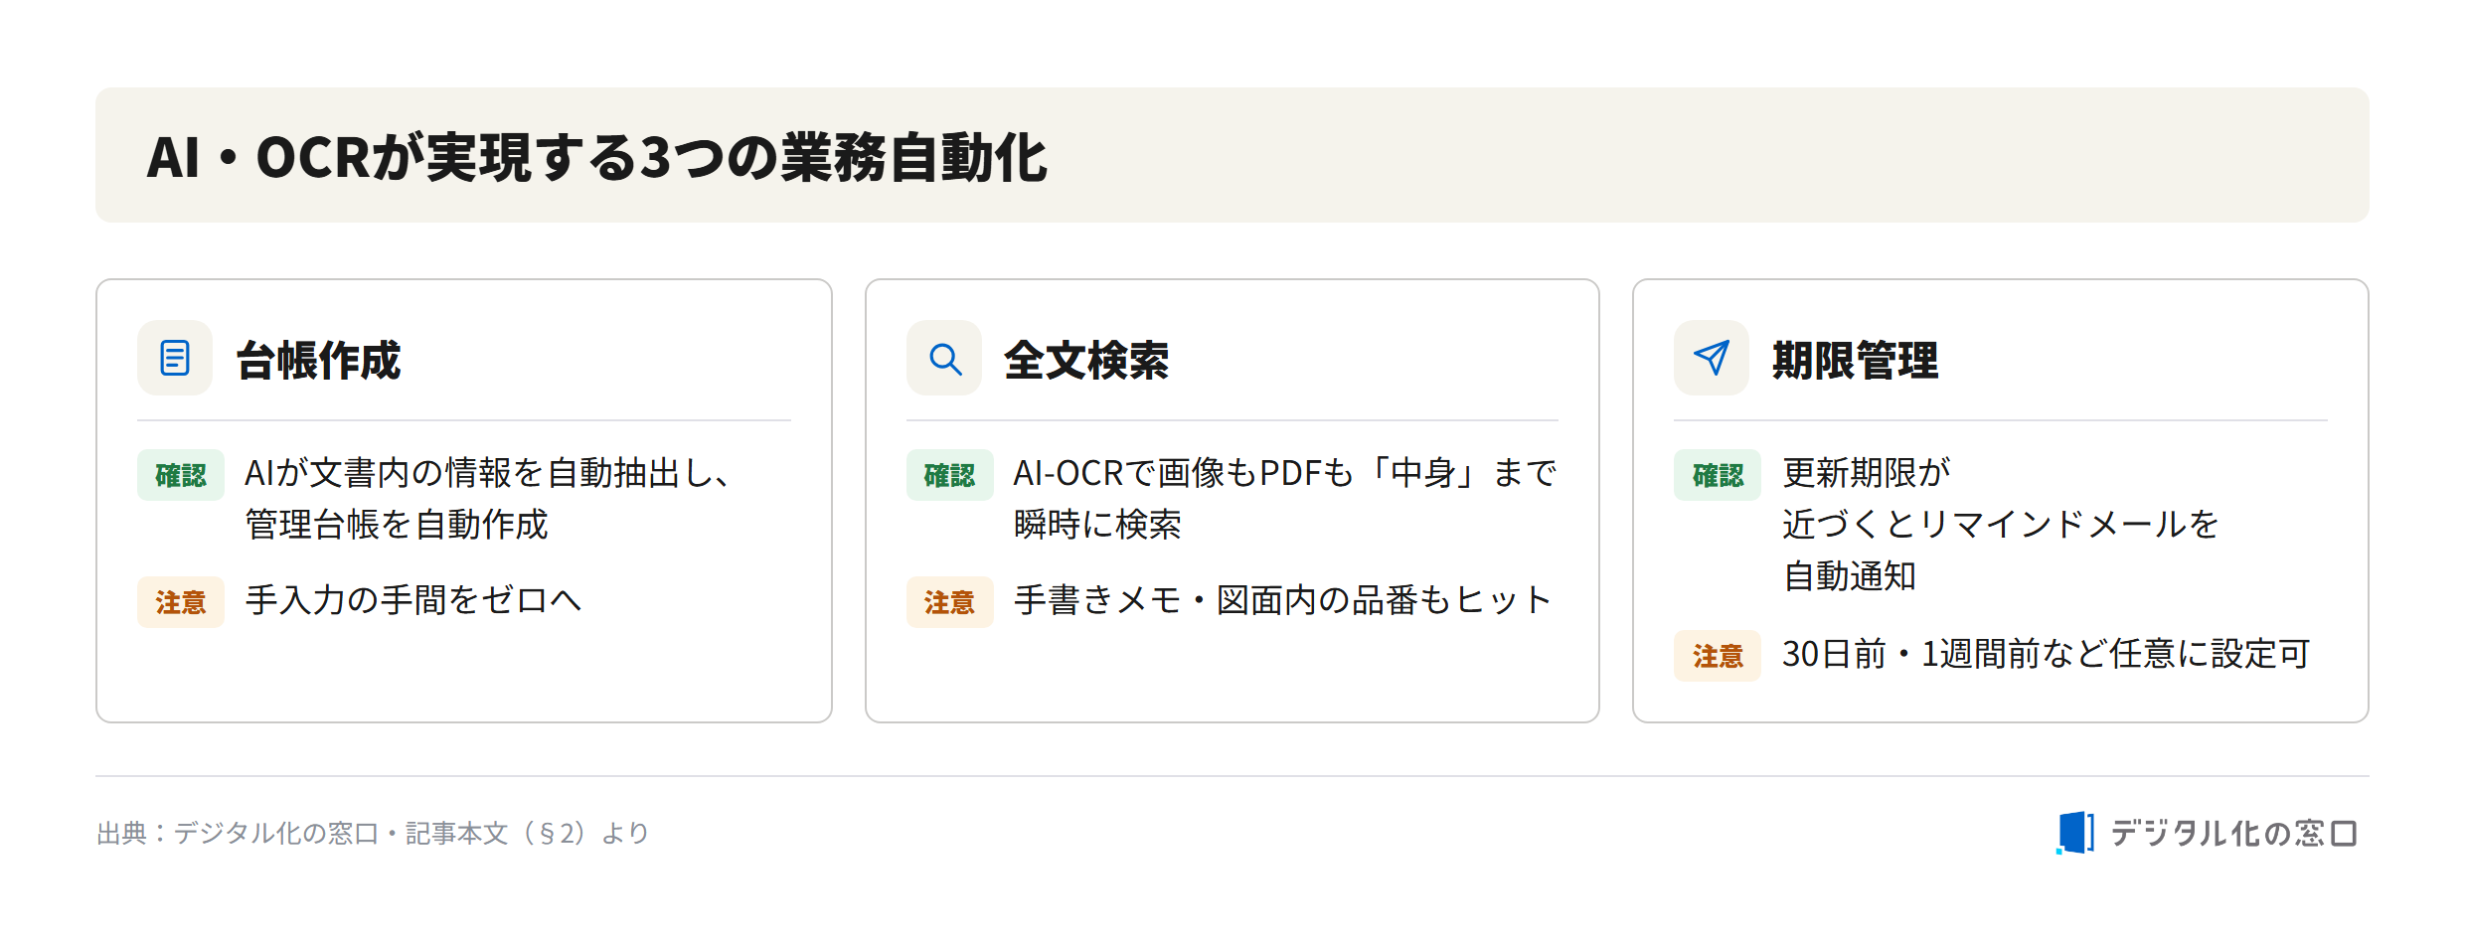Viewport: 2465px width, 948px height.
Task: Click the デジタル化の窓口 logo text
Action: pos(2233,833)
